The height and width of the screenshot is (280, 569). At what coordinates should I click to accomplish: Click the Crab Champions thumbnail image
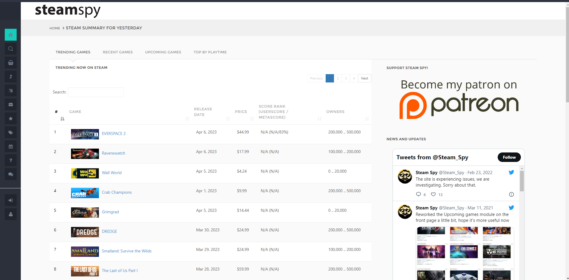pyautogui.click(x=85, y=193)
